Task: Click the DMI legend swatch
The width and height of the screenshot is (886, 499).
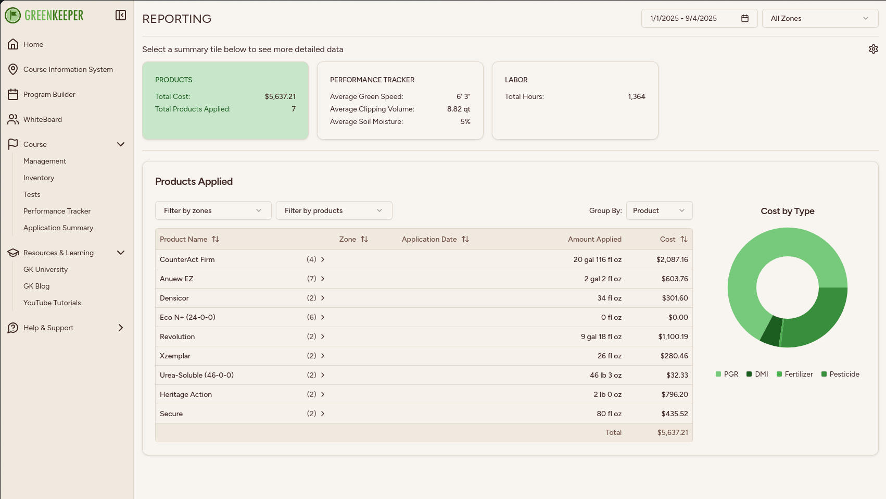Action: pos(749,374)
